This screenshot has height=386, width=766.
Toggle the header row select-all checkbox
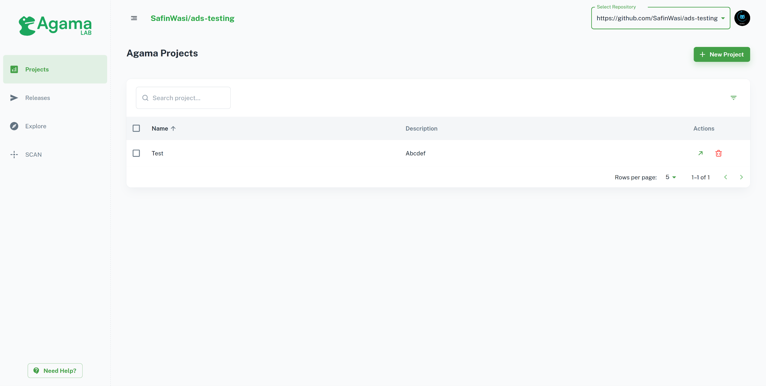coord(136,128)
